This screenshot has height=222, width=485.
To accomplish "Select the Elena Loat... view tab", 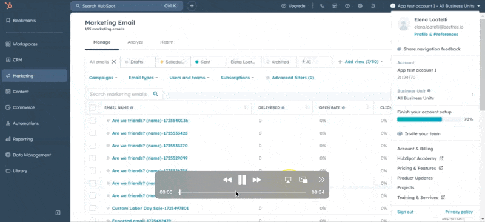I will pos(244,62).
